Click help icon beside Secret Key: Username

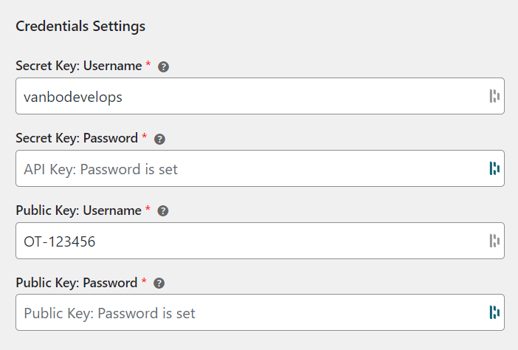[164, 66]
